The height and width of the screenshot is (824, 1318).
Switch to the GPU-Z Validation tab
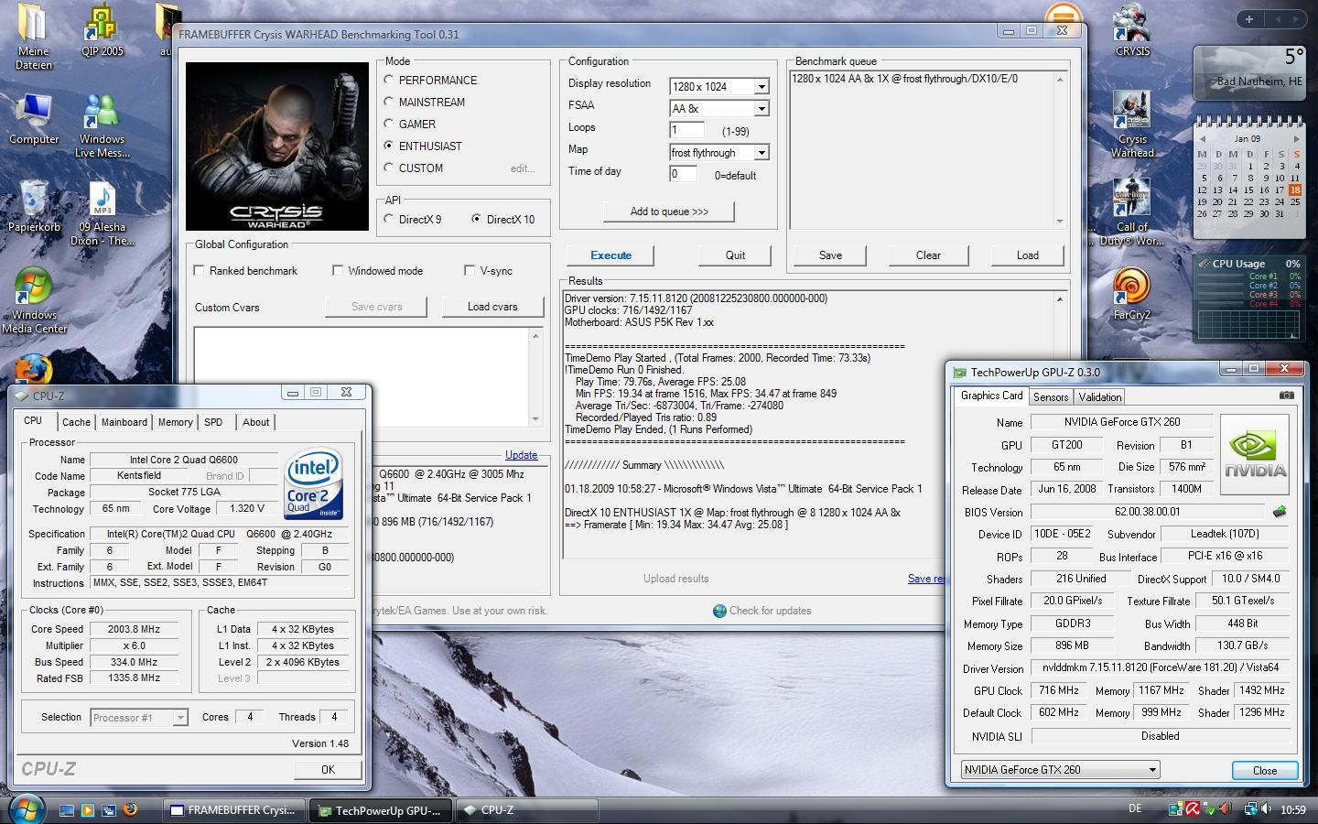click(x=1100, y=397)
